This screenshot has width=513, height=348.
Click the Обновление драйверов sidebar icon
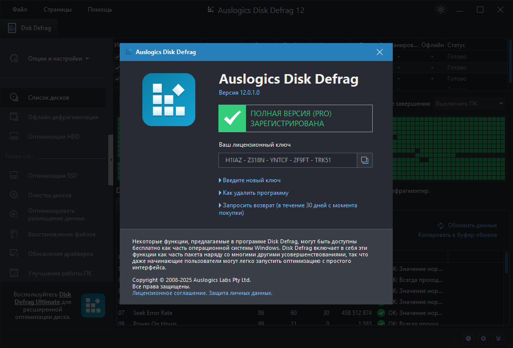[14, 253]
